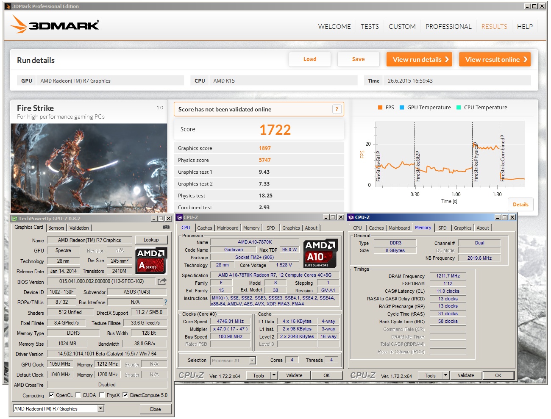The width and height of the screenshot is (551, 419).
Task: Click the validation help question mark icon
Action: coord(337,109)
